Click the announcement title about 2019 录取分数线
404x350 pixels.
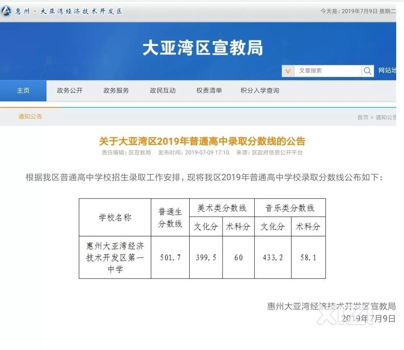[x=202, y=141]
